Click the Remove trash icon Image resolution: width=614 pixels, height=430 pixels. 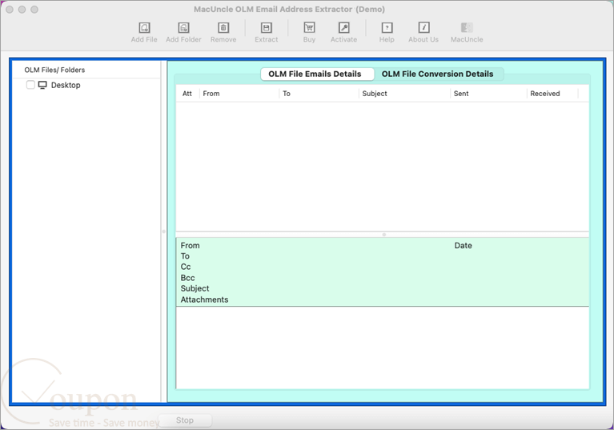223,28
